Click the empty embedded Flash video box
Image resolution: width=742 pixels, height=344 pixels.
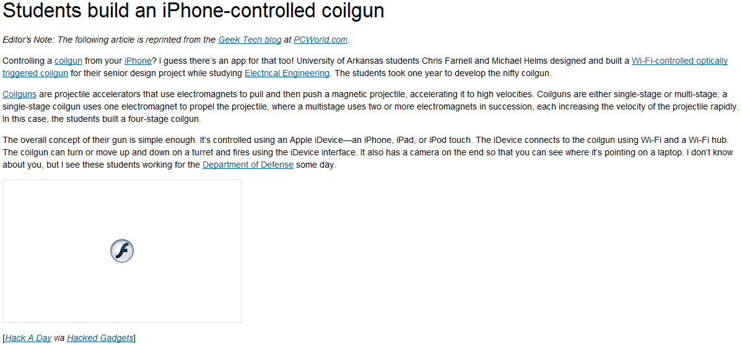pos(122,251)
